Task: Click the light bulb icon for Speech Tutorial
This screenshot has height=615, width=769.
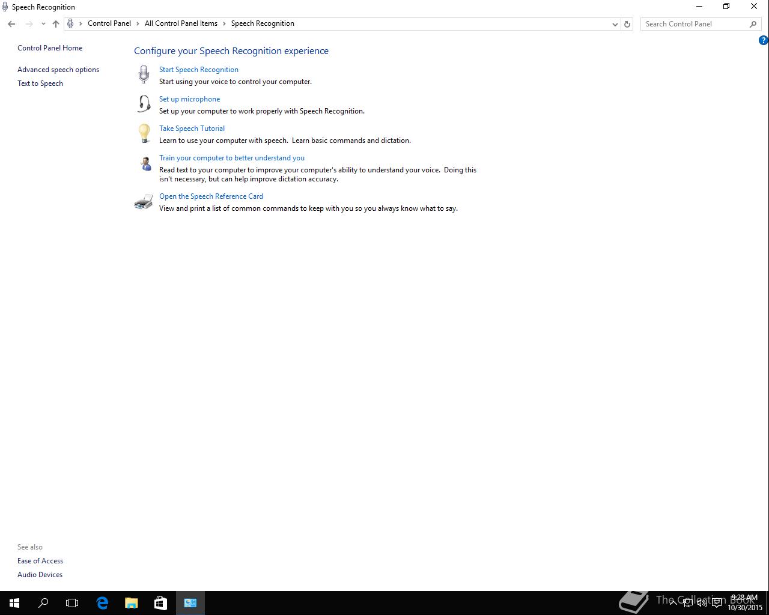Action: tap(144, 133)
